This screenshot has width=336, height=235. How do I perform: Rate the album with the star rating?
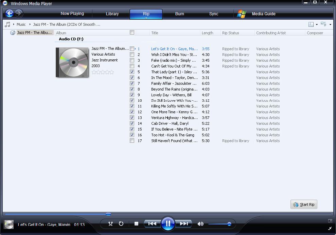[103, 72]
